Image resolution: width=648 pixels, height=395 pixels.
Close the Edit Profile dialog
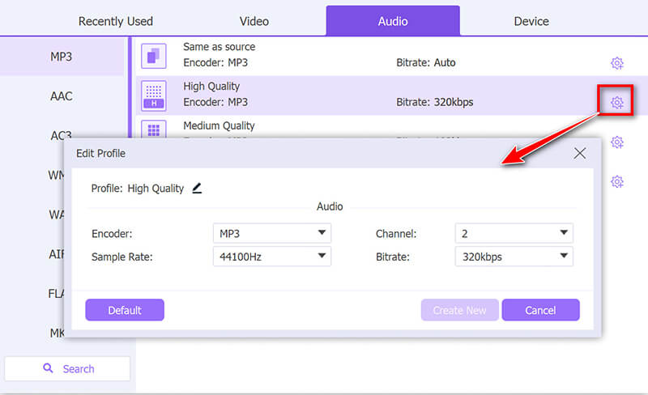tap(580, 153)
